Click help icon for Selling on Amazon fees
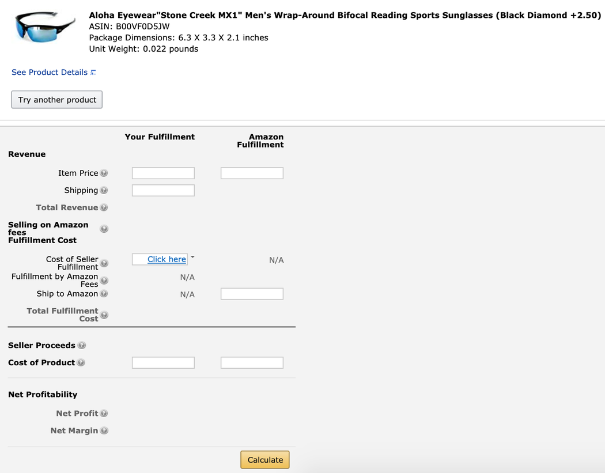Image resolution: width=605 pixels, height=473 pixels. pos(104,229)
